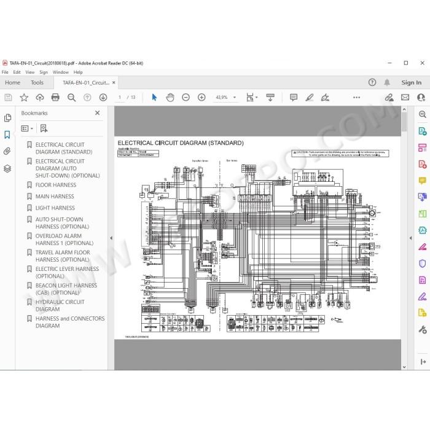
Task: Click the Save file toolbar icon
Action: click(8, 97)
